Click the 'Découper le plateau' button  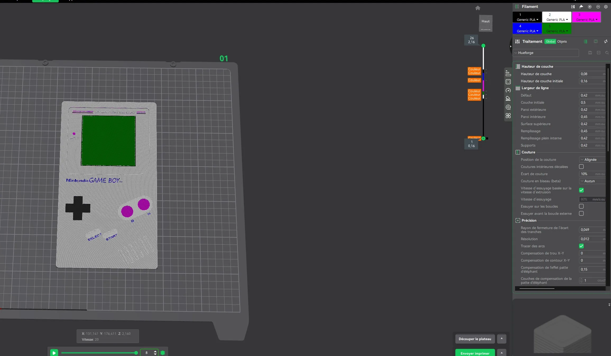475,339
